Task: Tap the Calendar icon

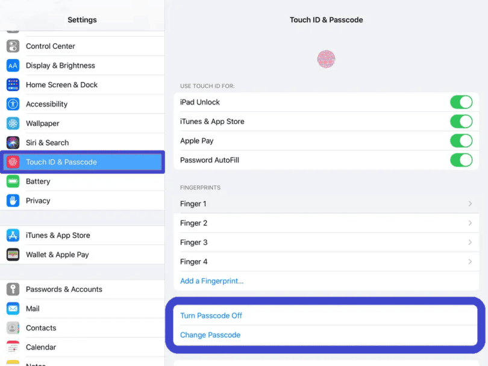Action: [x=13, y=347]
